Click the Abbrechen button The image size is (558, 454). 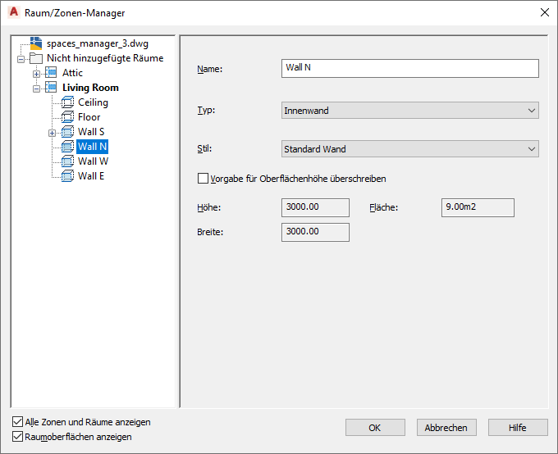[446, 427]
